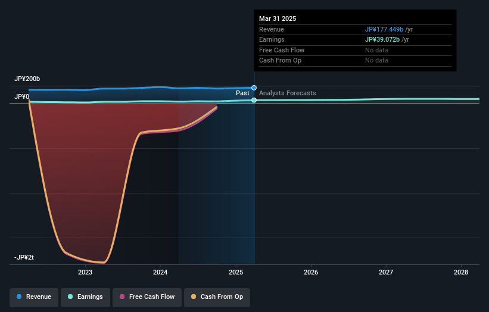Click the 2024 x-axis label
Viewport: 489px width, 312px height.
pyautogui.click(x=160, y=272)
